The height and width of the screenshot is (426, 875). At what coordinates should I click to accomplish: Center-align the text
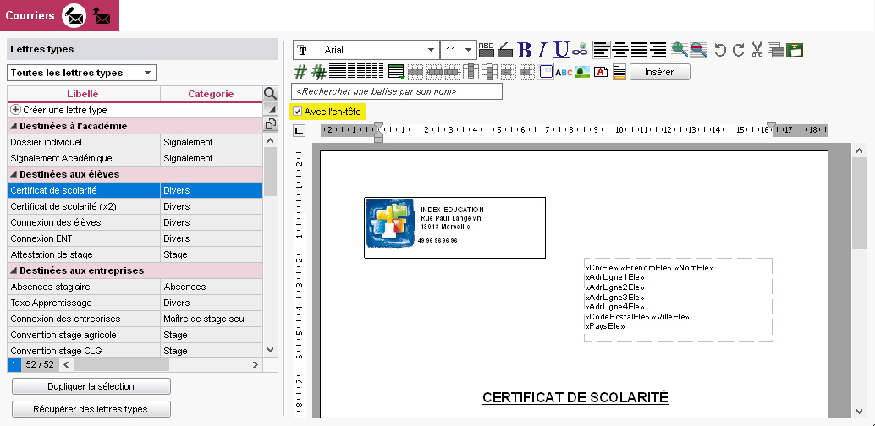point(620,50)
